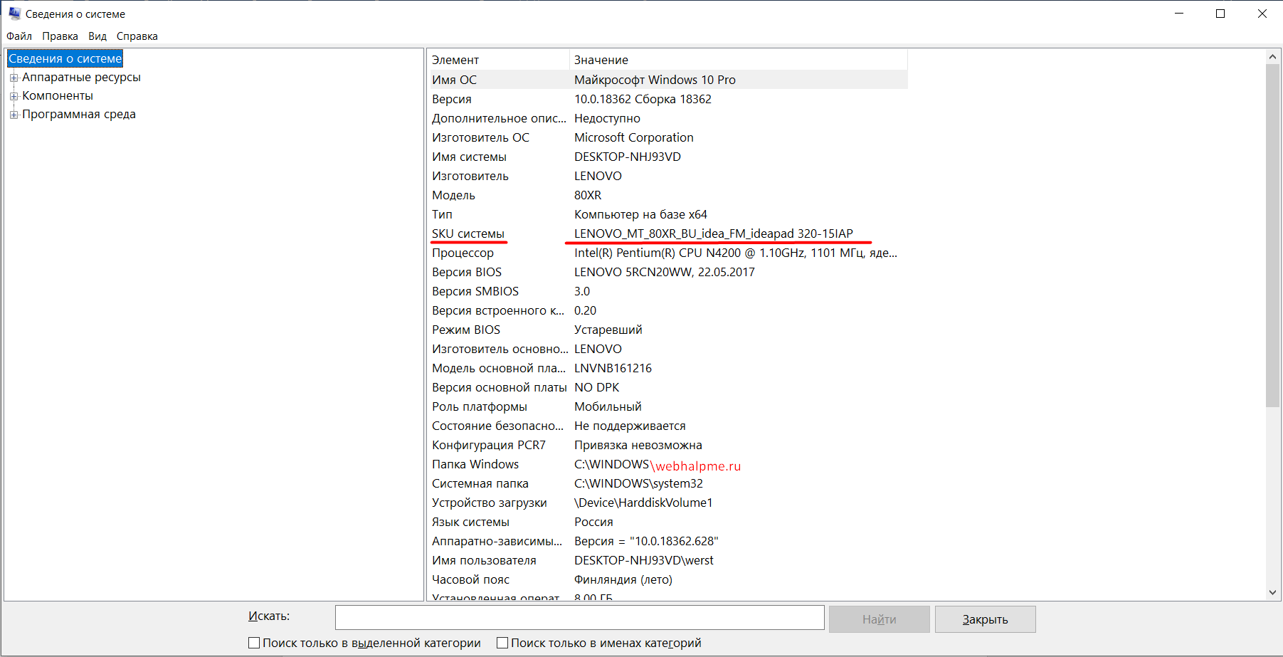The height and width of the screenshot is (657, 1283).
Task: Click the Intel Pentium N4200 processor value
Action: 736,253
